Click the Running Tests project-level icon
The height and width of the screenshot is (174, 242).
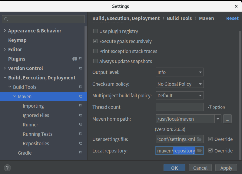(81, 134)
